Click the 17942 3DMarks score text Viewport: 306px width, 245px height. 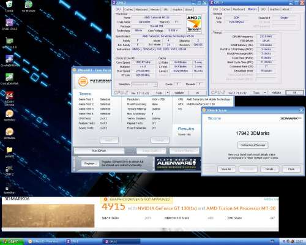click(x=253, y=134)
